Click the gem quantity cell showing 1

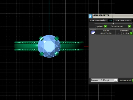(119, 33)
